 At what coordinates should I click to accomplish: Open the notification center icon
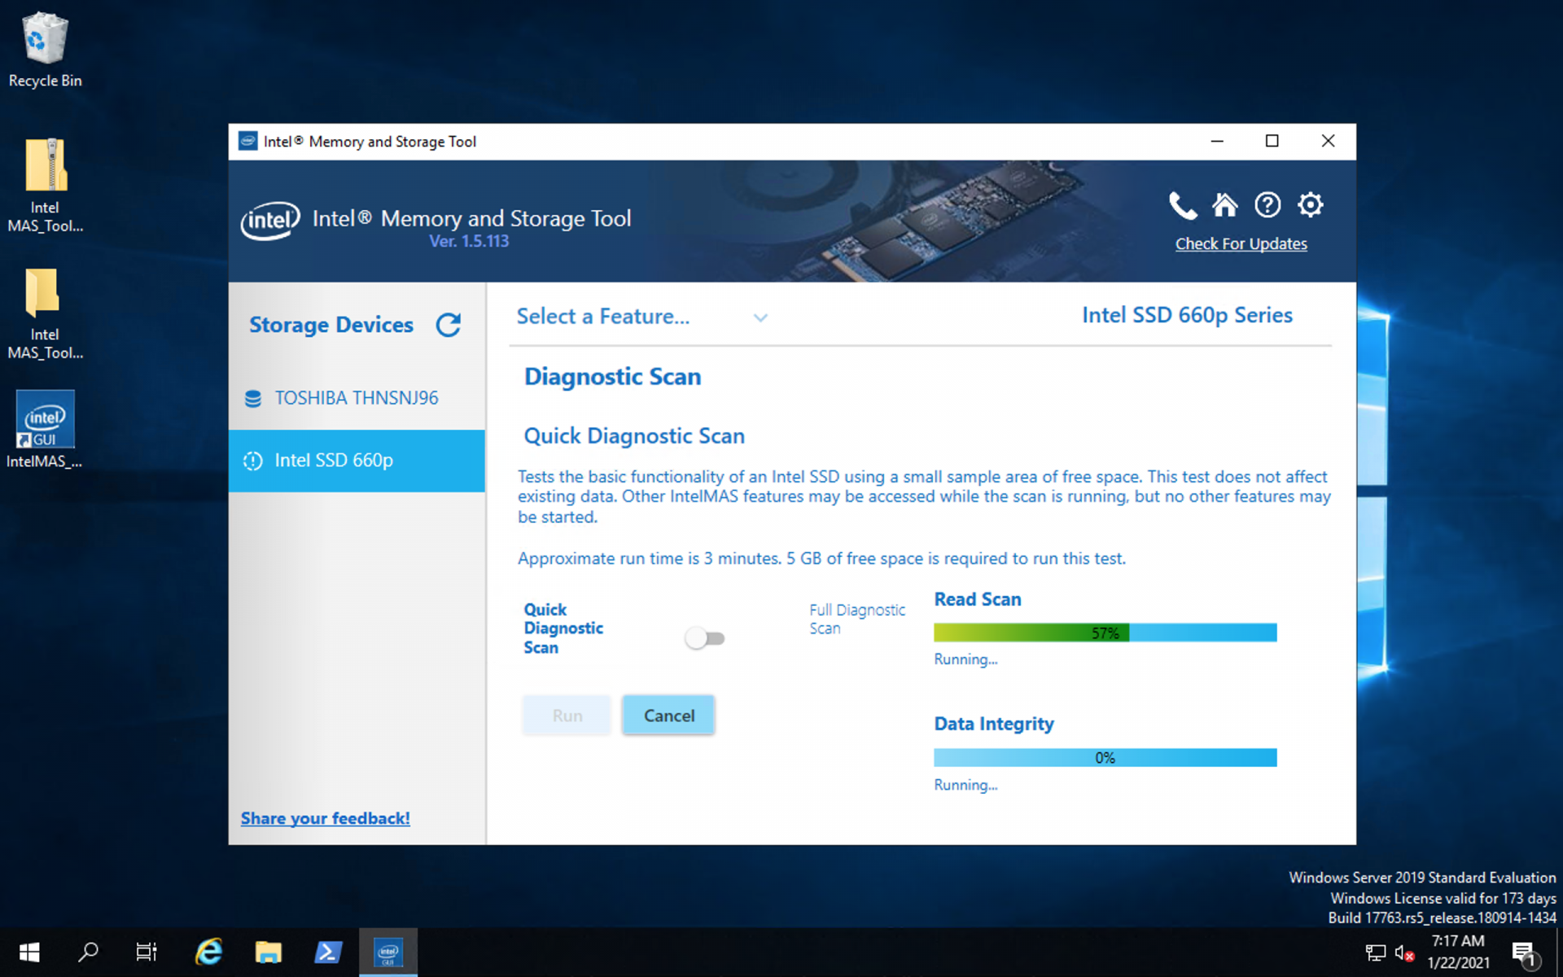[x=1525, y=953]
